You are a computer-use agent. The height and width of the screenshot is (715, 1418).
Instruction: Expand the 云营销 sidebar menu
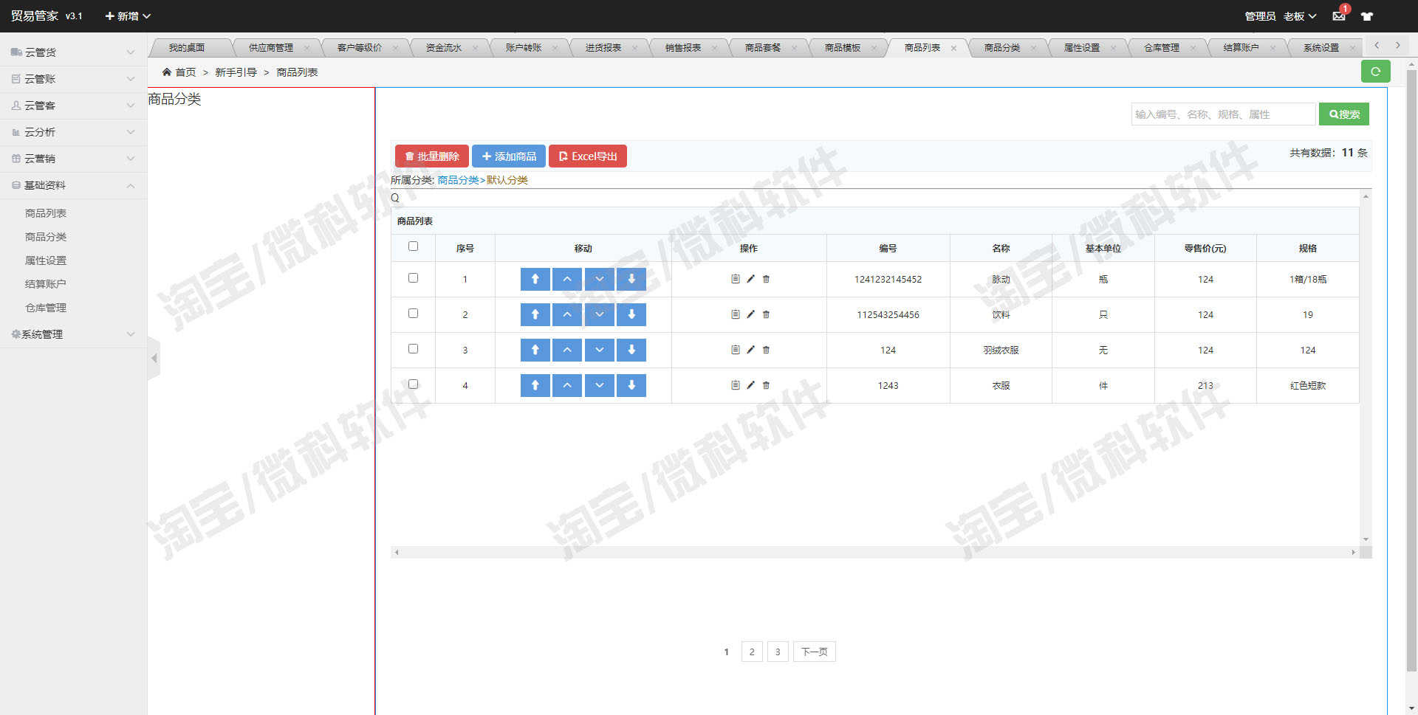[73, 159]
